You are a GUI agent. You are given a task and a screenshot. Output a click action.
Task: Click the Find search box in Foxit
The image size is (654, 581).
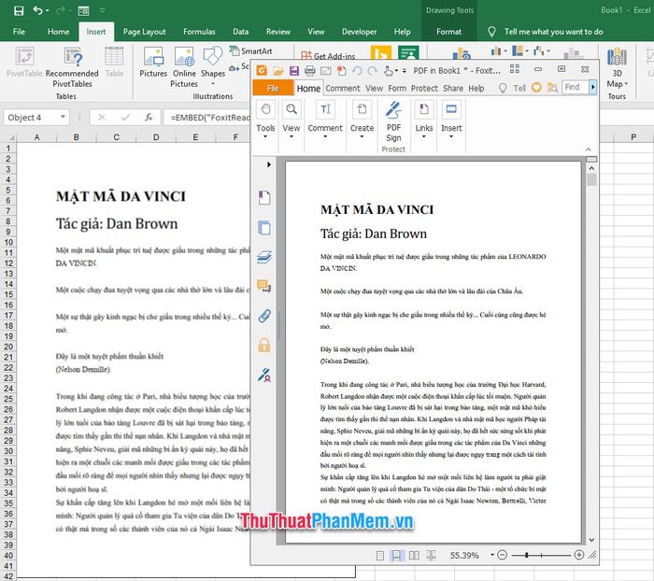572,87
